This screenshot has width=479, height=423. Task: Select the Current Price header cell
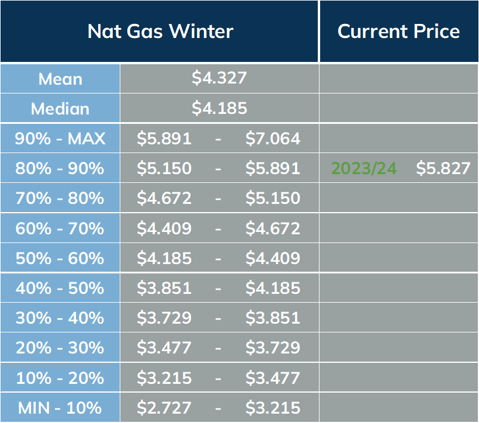398,31
